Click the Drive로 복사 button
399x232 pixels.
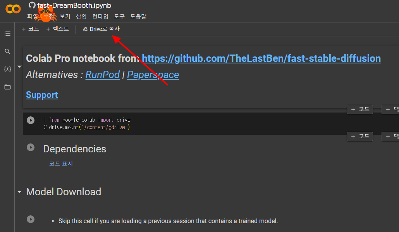click(x=101, y=29)
